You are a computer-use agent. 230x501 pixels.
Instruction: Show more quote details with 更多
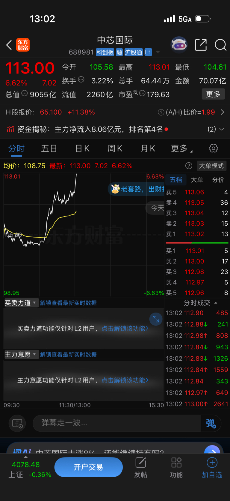(x=213, y=94)
